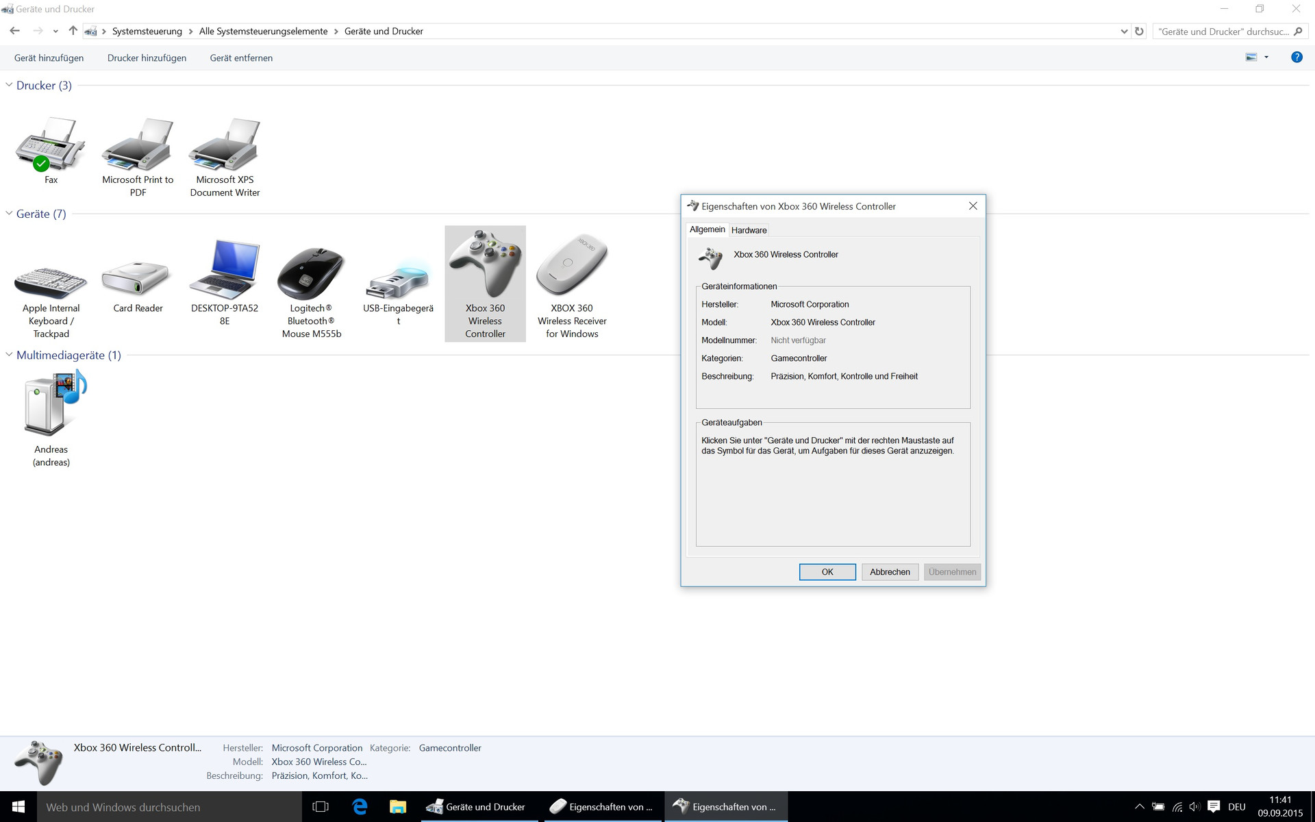Click Gerät hinzufügen in toolbar

(49, 58)
